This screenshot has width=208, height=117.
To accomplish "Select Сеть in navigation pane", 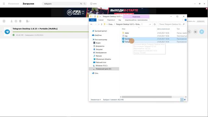I will [x=97, y=73].
